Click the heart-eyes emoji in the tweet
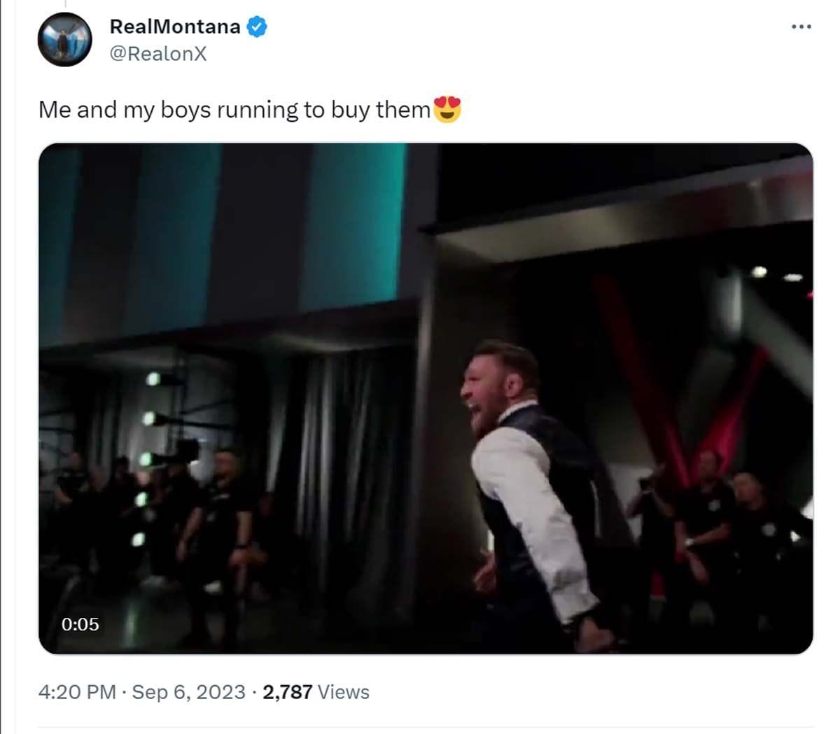 coord(447,110)
